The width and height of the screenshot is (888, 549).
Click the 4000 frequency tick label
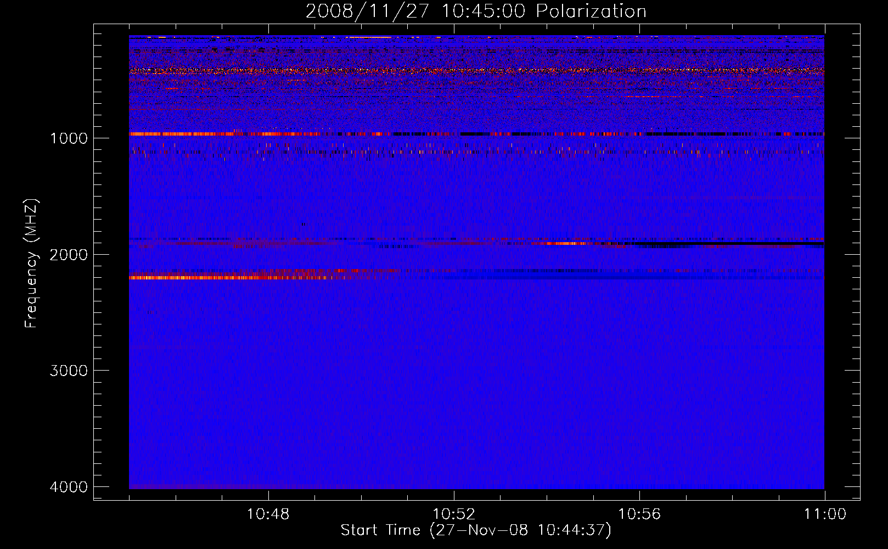[x=69, y=487]
